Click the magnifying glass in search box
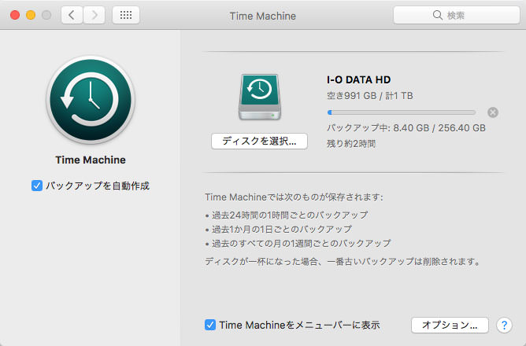The image size is (526, 346). pos(438,15)
